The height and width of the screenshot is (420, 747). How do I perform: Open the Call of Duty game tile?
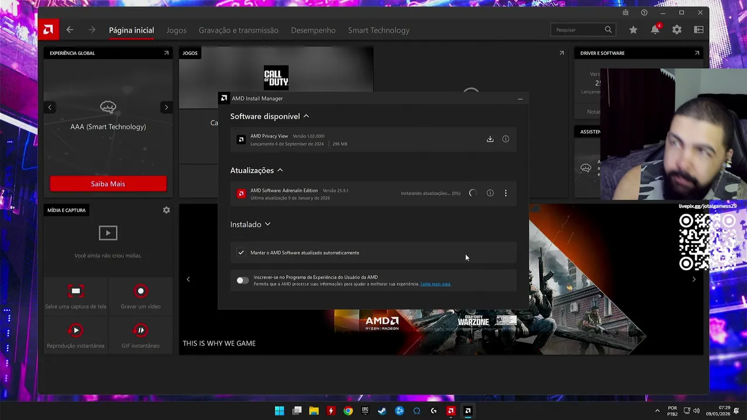coord(276,77)
